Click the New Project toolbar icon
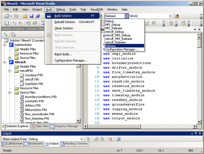This screenshot has width=204, height=154. point(7,16)
